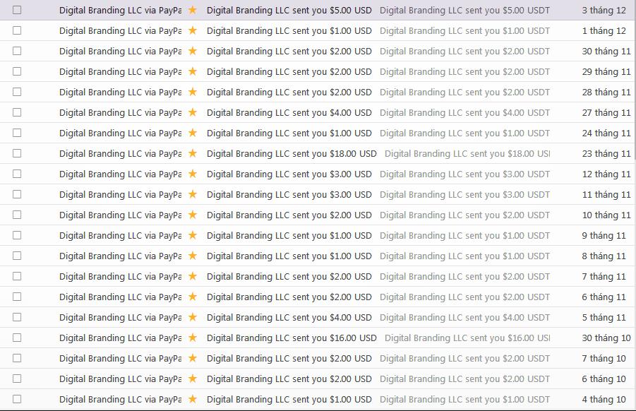Click the date '9 tháng 11'
This screenshot has width=636, height=411.
pyautogui.click(x=604, y=235)
